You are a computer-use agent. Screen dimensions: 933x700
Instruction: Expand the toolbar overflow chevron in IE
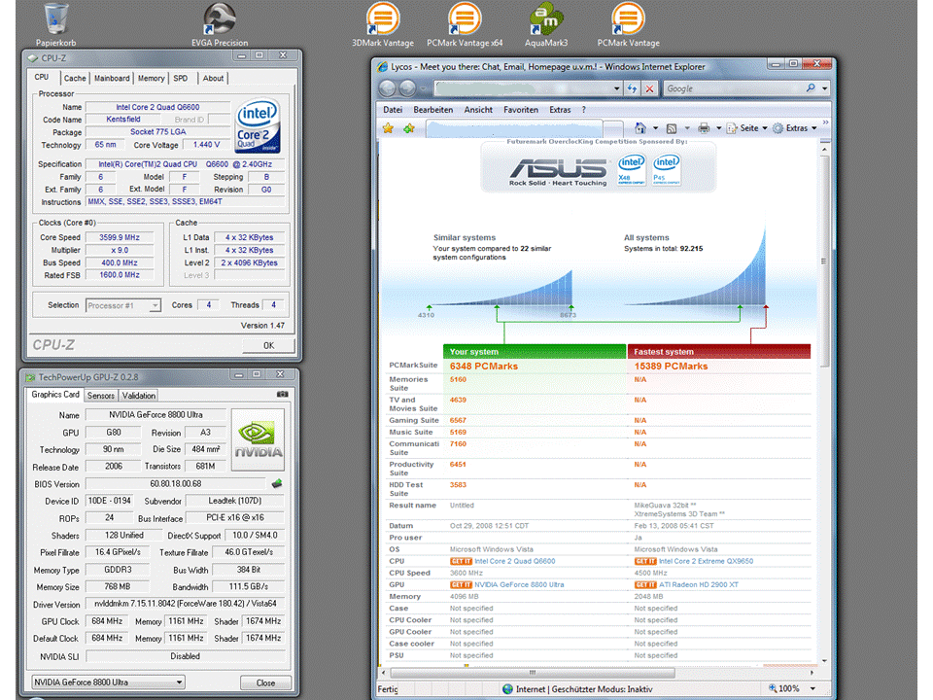(x=825, y=122)
